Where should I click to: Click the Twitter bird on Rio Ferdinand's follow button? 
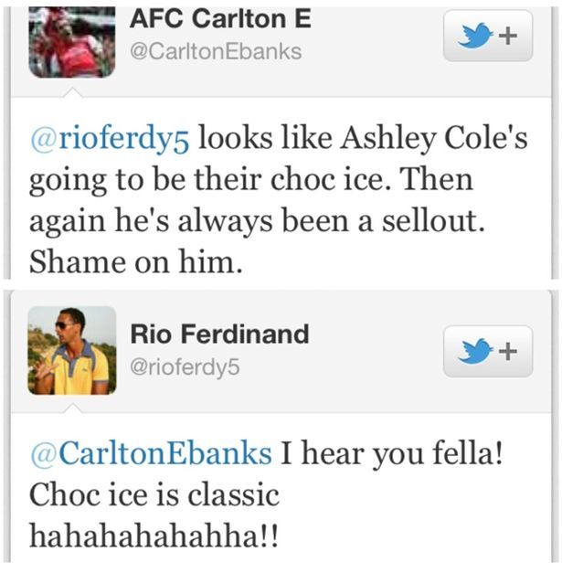coord(476,351)
